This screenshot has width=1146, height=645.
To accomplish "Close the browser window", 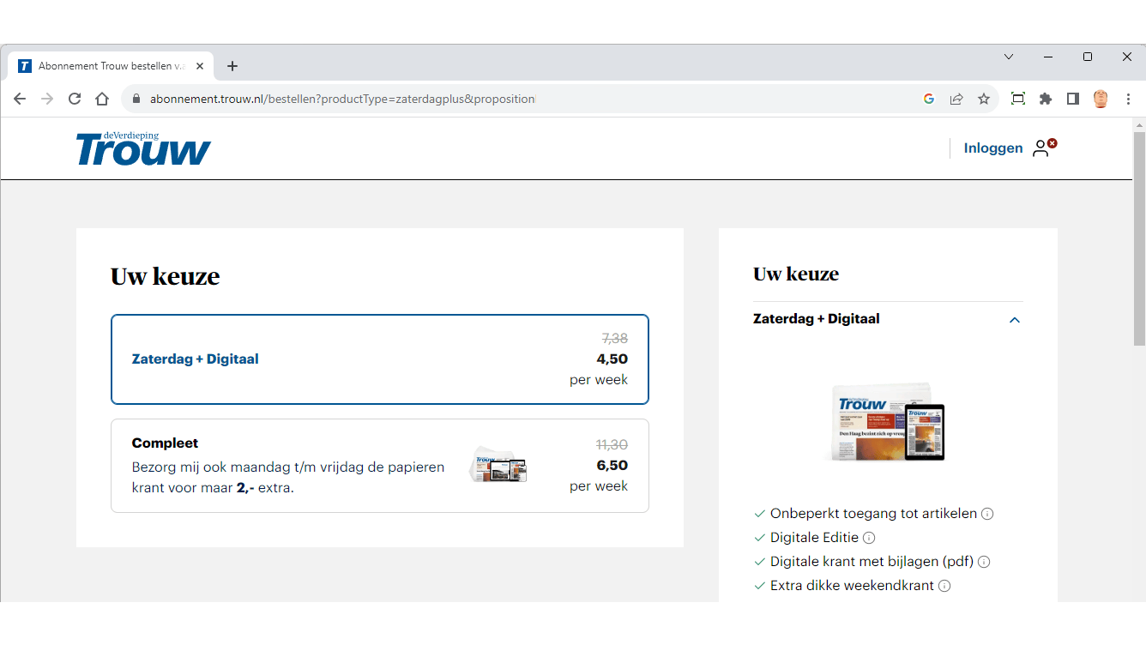I will [1127, 57].
